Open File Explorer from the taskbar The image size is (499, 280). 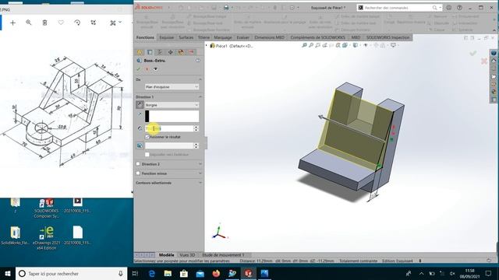click(x=168, y=273)
